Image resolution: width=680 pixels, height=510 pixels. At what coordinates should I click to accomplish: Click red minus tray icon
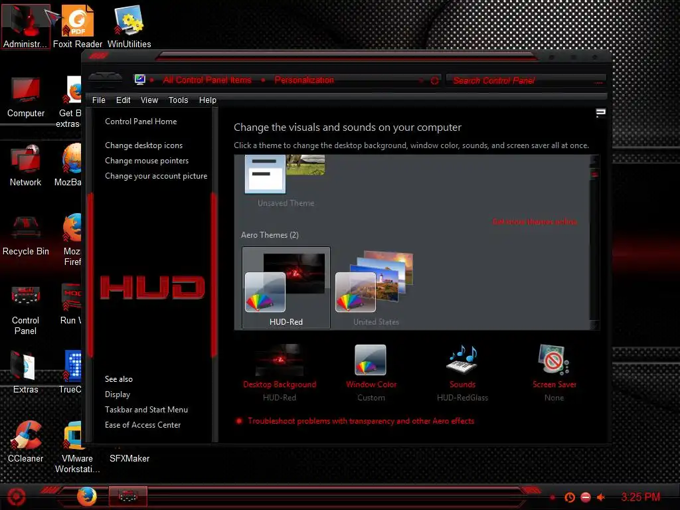pos(586,497)
